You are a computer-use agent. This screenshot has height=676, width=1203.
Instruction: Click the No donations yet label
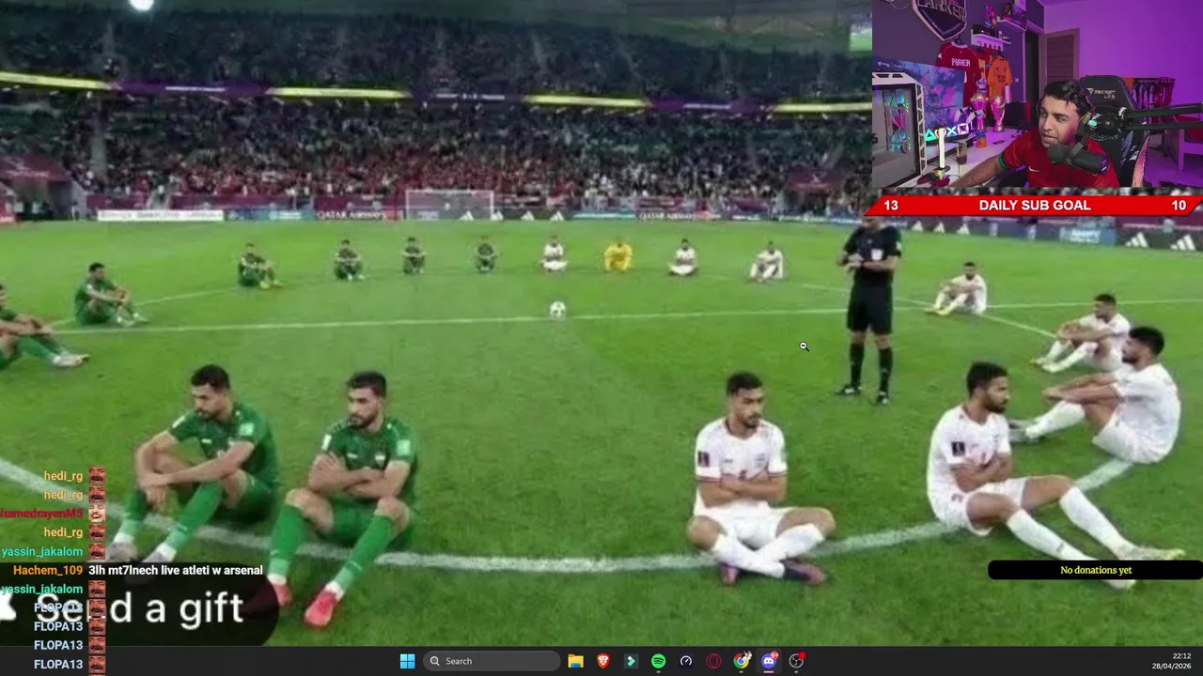[1095, 570]
